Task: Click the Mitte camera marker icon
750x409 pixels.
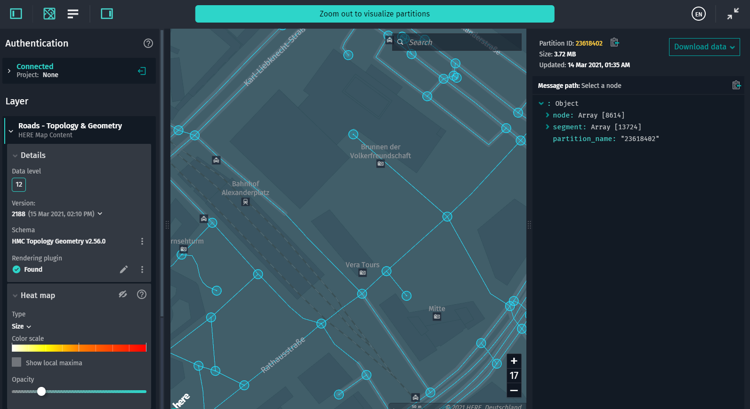Action: tap(437, 317)
